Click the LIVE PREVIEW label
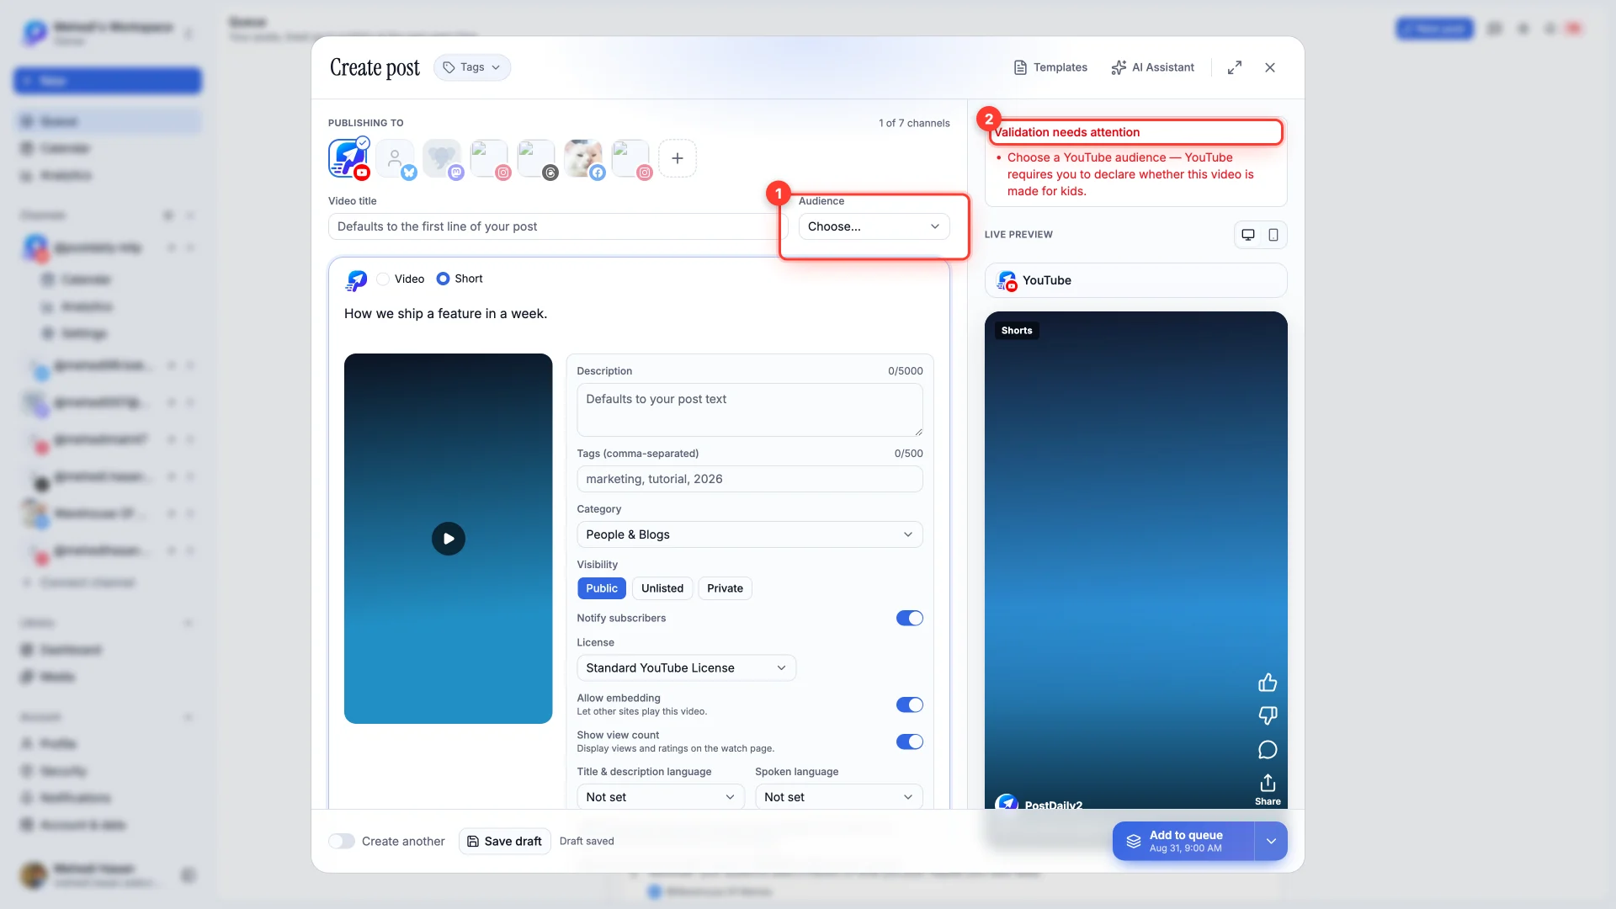1616x909 pixels. pyautogui.click(x=1018, y=235)
